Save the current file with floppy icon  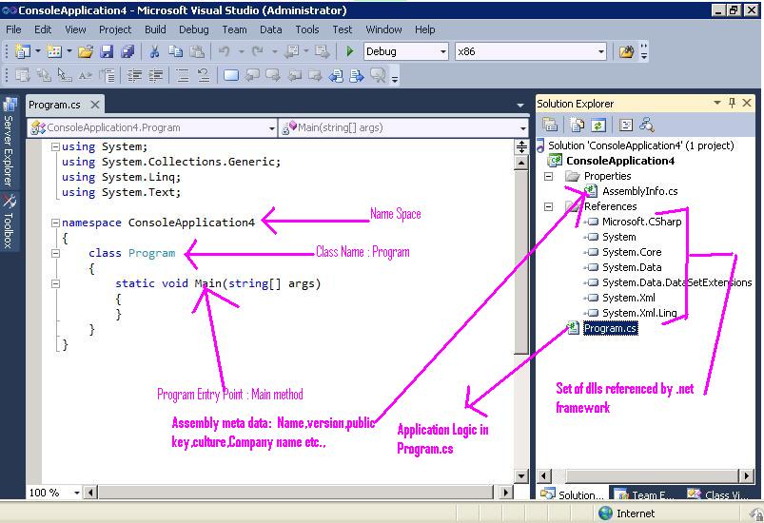107,51
